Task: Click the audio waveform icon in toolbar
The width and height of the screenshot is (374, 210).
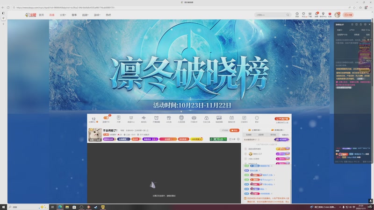Action: (x=144, y=118)
